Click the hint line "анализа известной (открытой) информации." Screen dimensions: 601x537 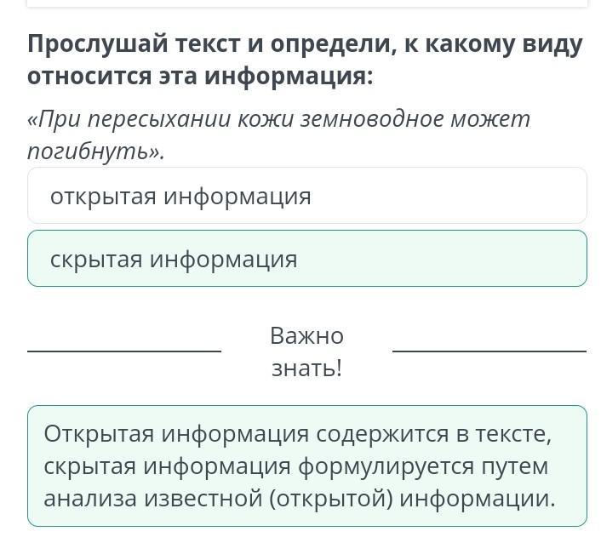pyautogui.click(x=300, y=500)
